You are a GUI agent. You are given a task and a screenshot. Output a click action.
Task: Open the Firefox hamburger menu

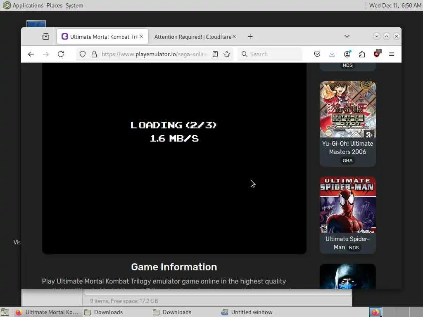392,54
